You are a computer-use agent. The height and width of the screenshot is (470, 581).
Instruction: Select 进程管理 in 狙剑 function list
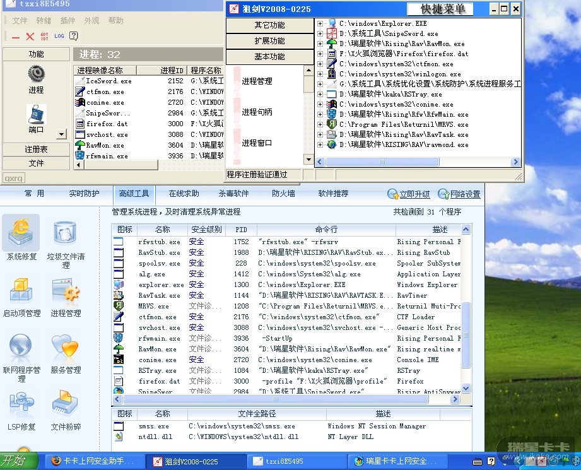click(x=257, y=81)
